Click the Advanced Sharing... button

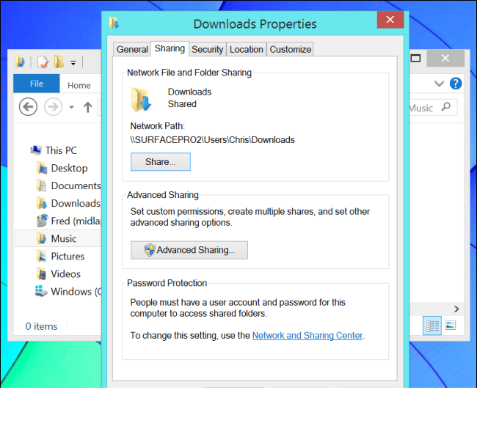pyautogui.click(x=189, y=250)
